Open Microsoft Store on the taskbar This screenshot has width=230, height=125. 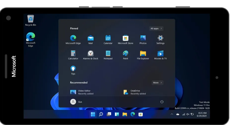click(x=140, y=114)
